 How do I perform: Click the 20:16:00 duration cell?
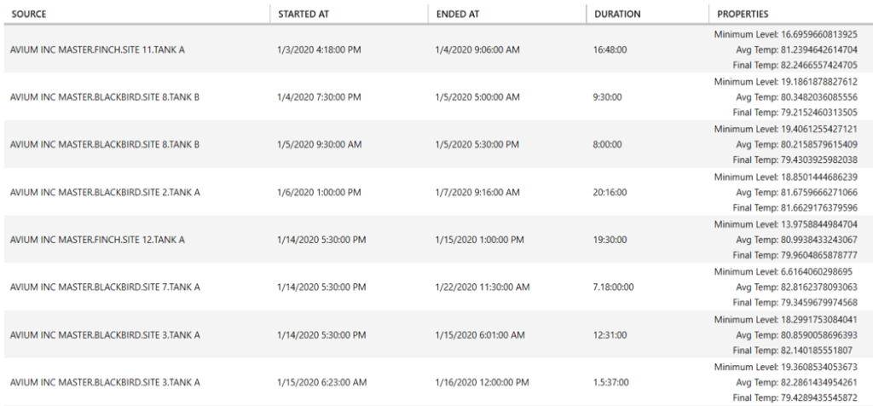coord(610,192)
